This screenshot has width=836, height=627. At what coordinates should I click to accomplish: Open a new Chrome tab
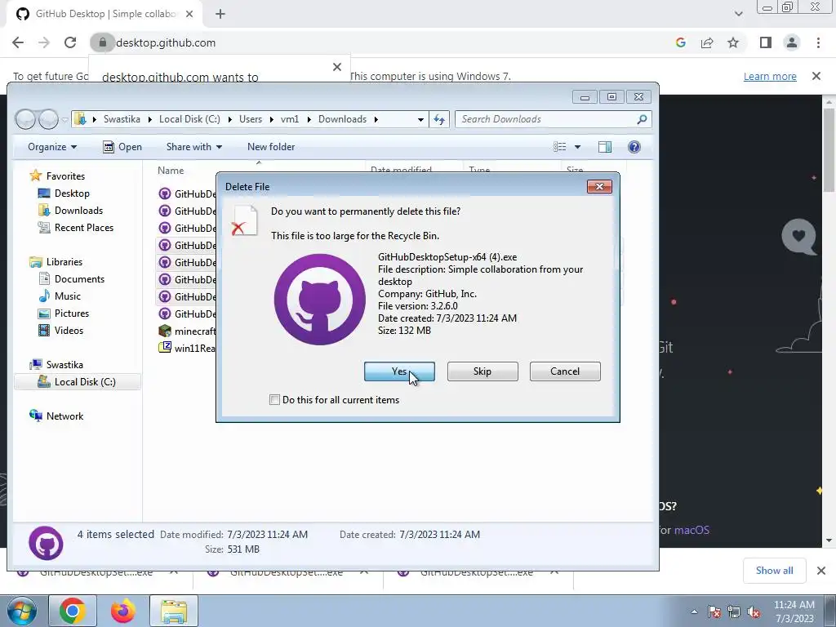click(220, 15)
